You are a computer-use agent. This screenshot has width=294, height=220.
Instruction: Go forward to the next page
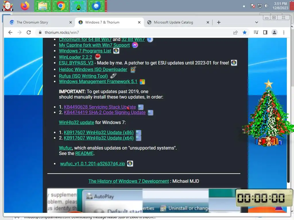point(20,32)
